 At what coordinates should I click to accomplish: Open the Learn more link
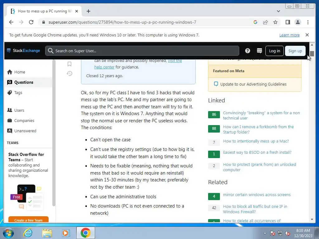(289, 35)
